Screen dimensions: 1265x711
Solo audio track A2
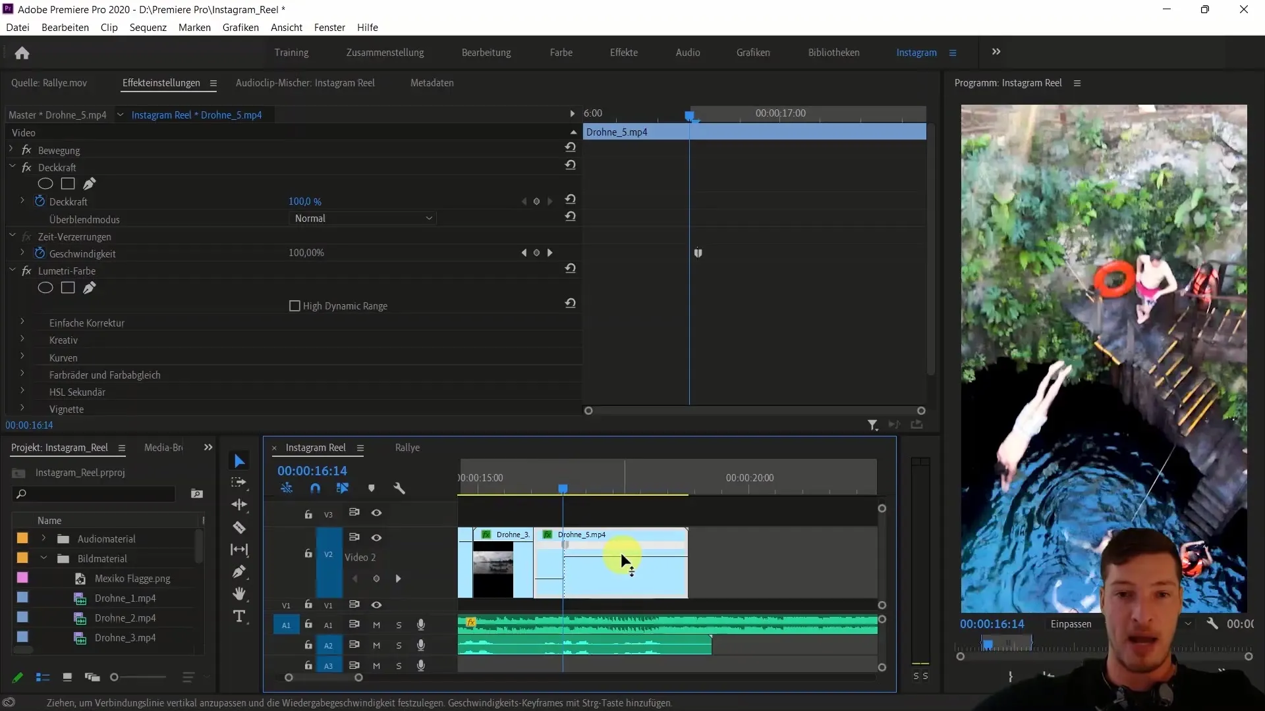click(x=399, y=646)
